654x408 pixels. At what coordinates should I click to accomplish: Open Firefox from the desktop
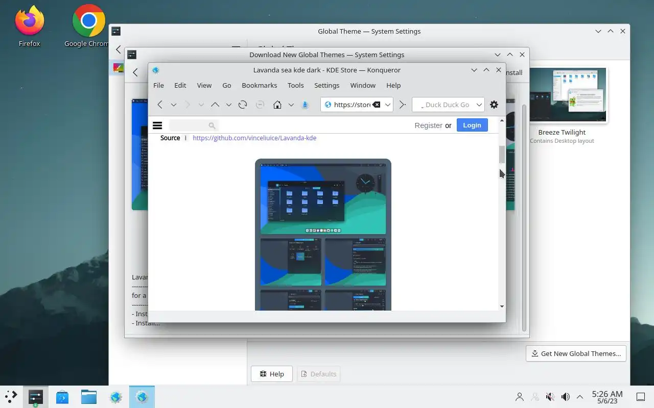[x=29, y=26]
